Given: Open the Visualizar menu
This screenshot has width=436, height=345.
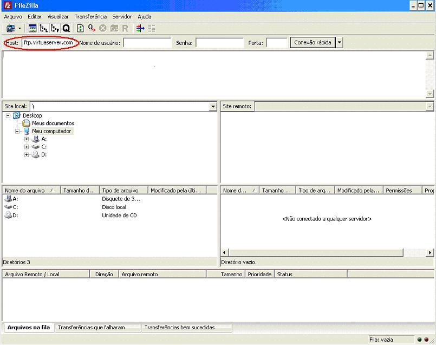Looking at the screenshot, I should pyautogui.click(x=58, y=17).
